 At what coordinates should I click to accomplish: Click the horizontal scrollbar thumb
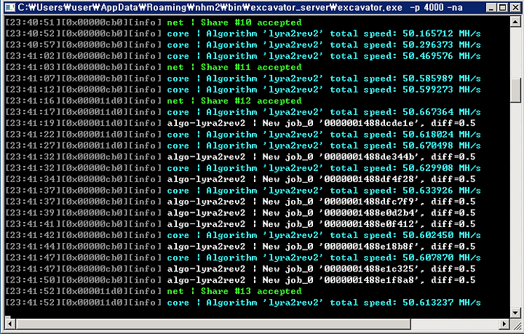(213, 324)
